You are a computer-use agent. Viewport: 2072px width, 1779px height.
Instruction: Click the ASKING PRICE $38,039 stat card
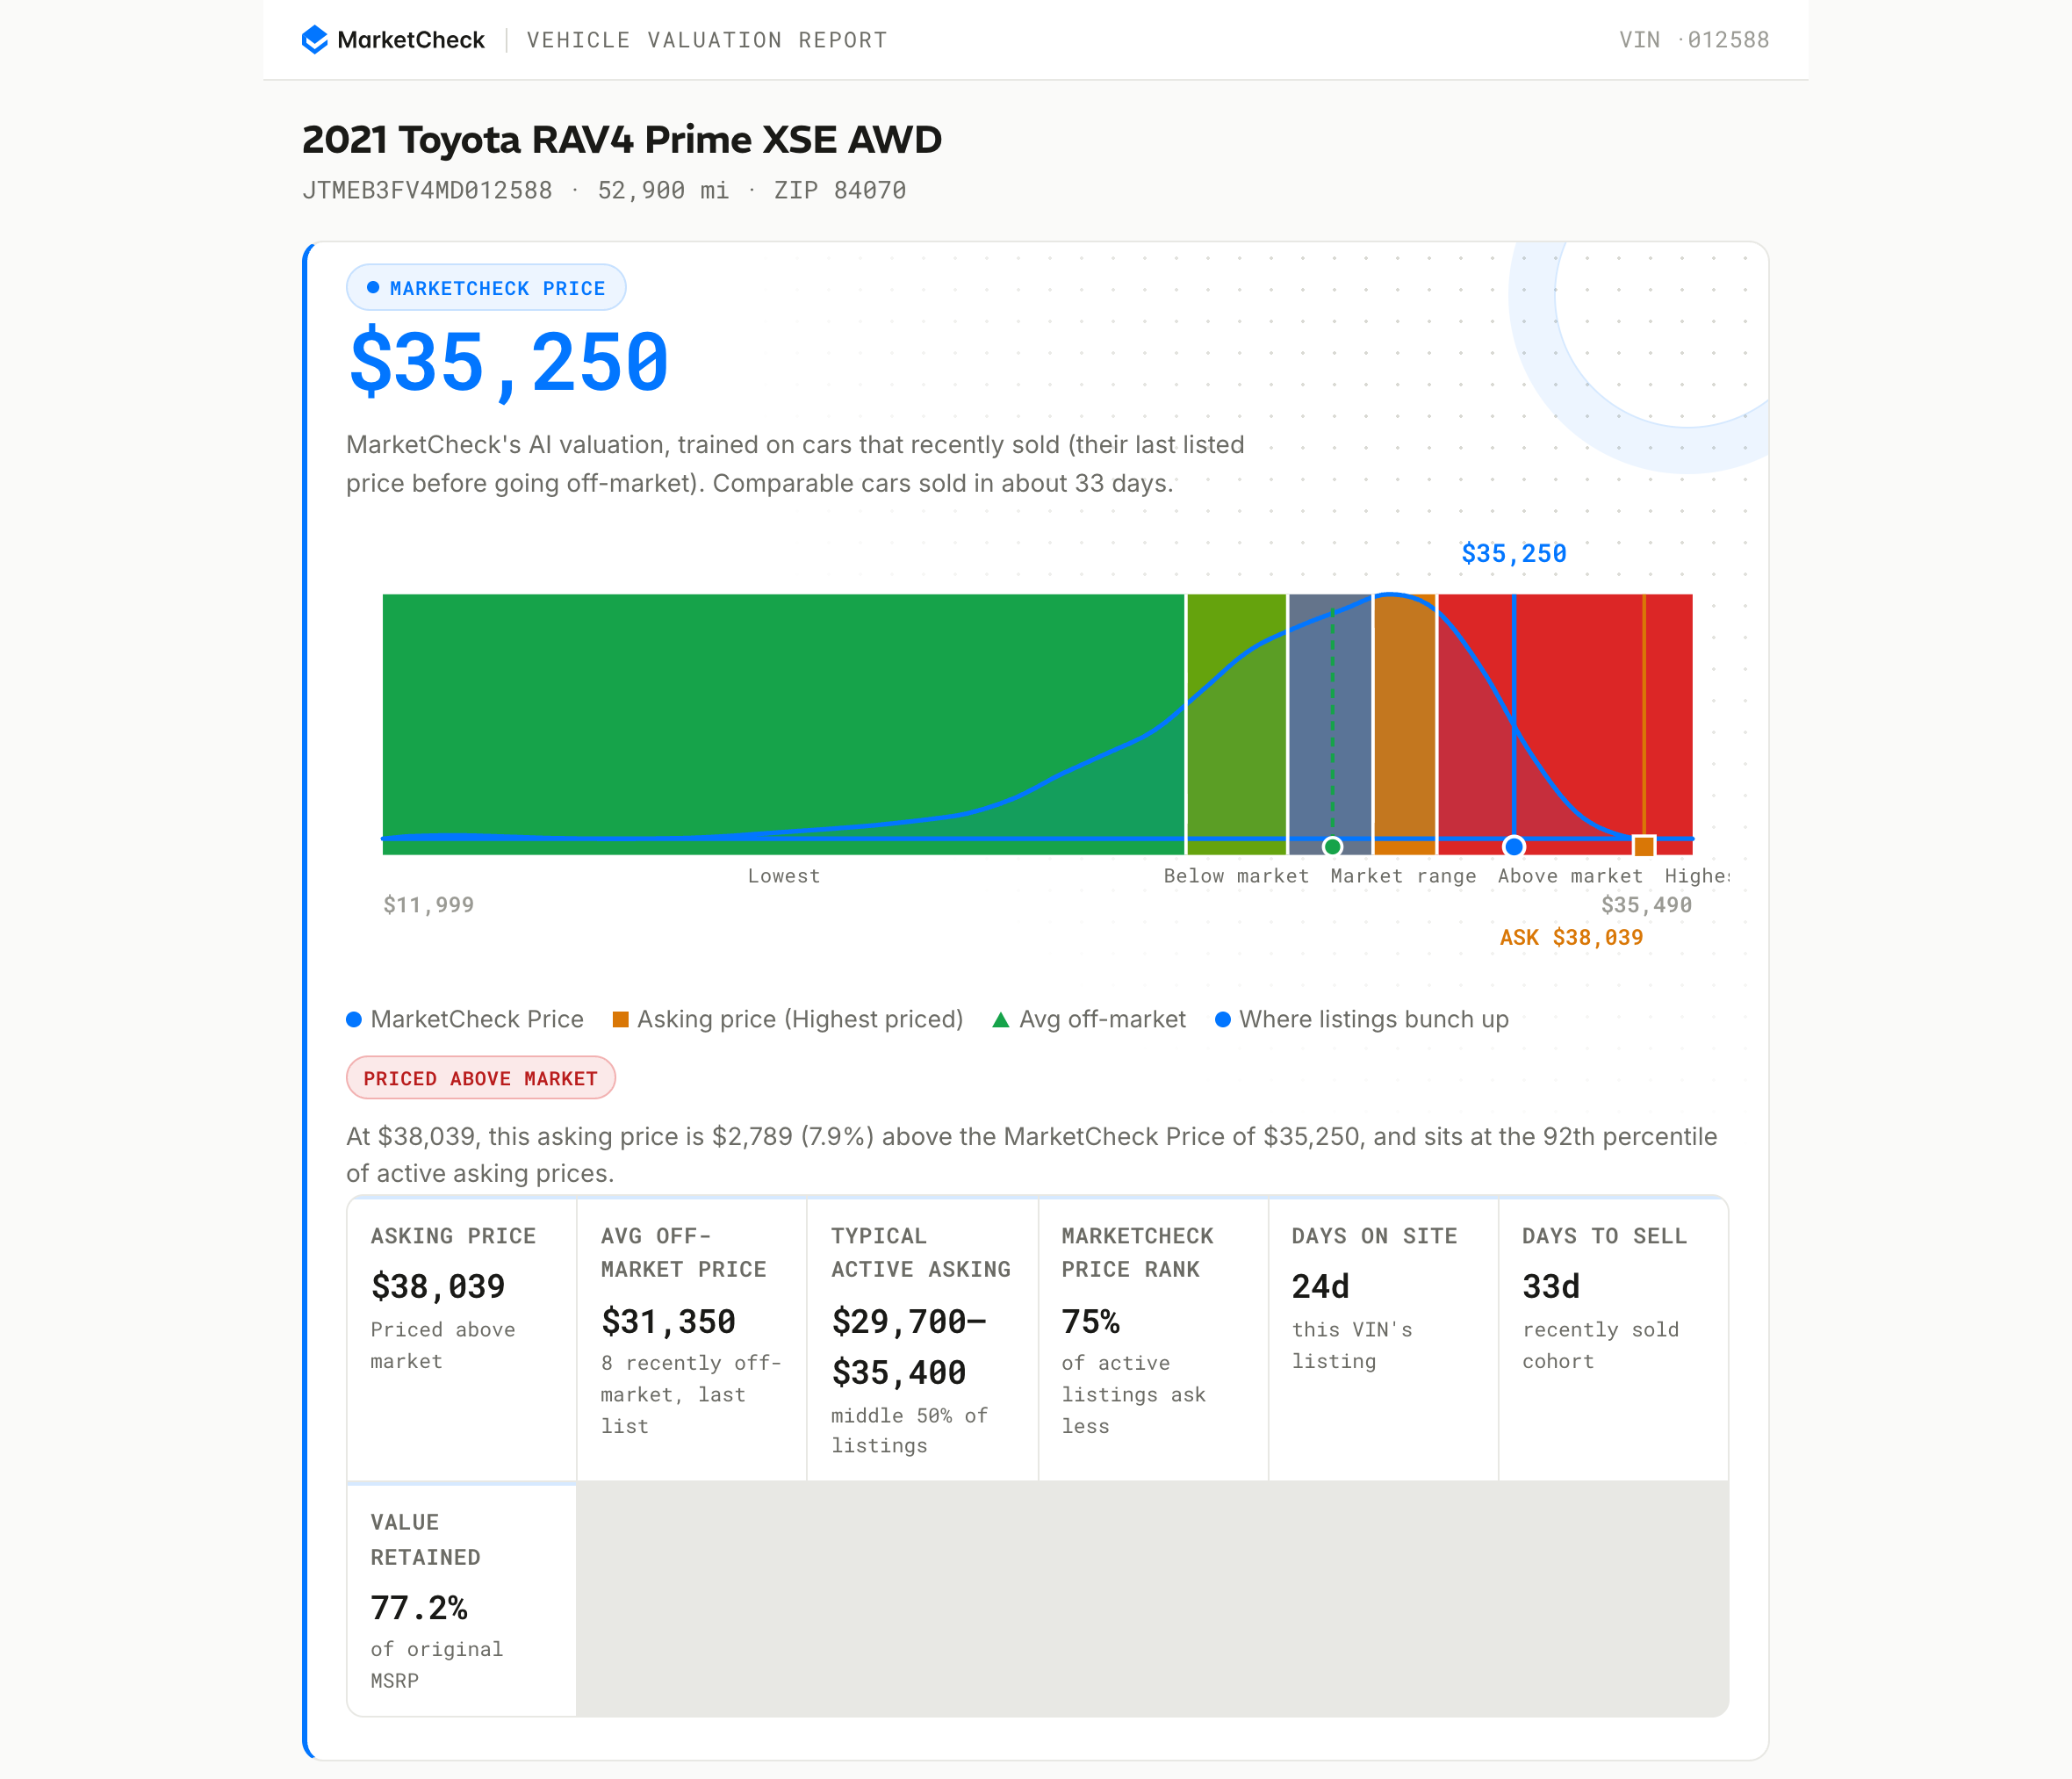[462, 1340]
